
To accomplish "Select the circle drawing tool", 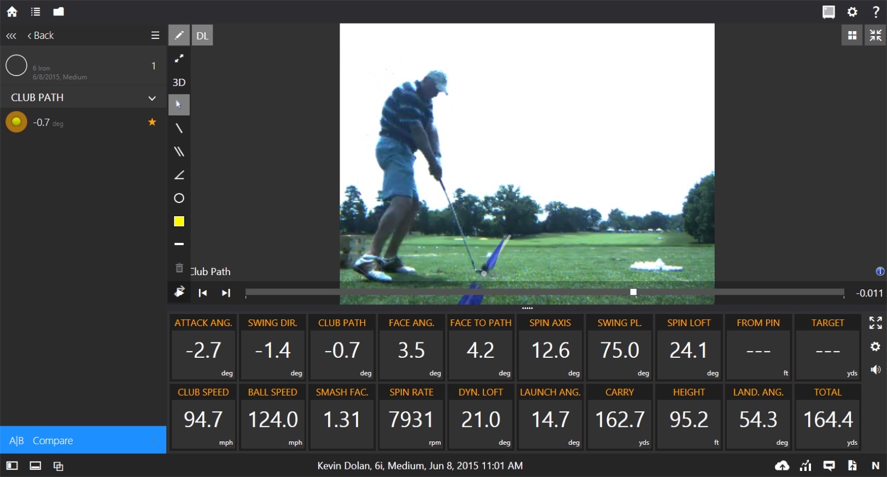I will pyautogui.click(x=179, y=198).
